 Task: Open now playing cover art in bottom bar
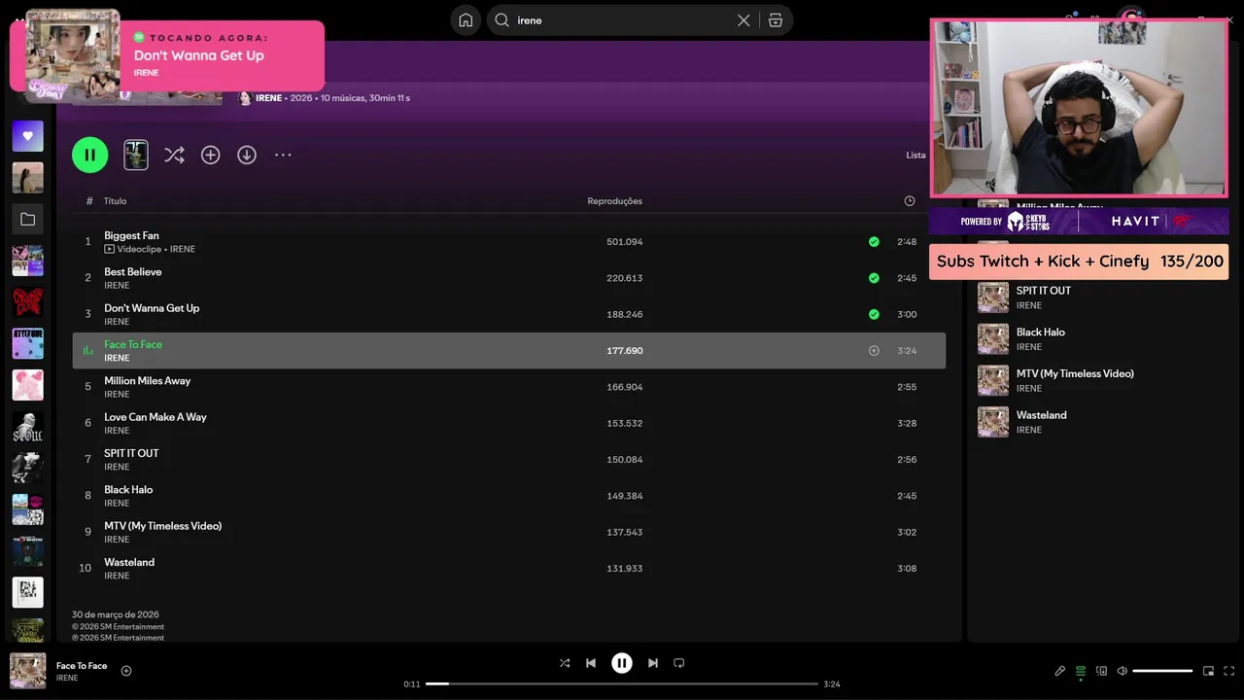click(x=28, y=671)
